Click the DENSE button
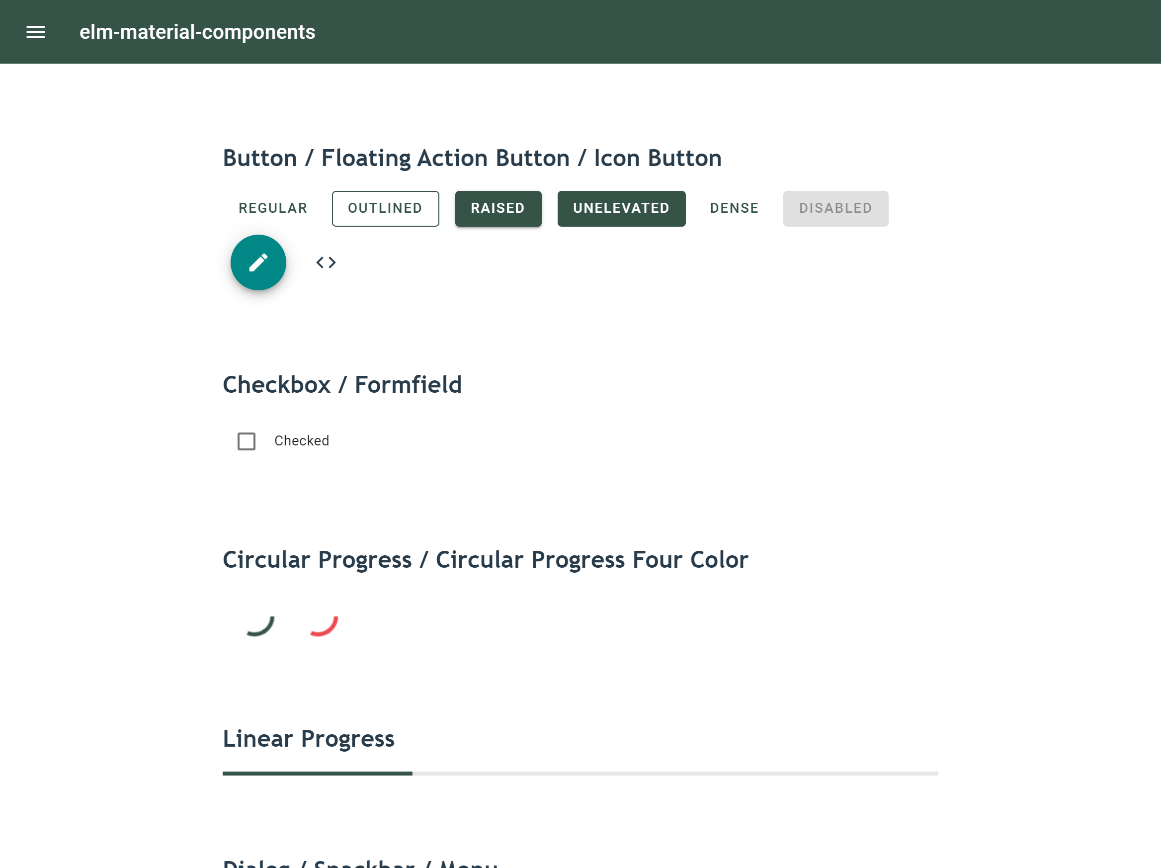 [x=734, y=208]
